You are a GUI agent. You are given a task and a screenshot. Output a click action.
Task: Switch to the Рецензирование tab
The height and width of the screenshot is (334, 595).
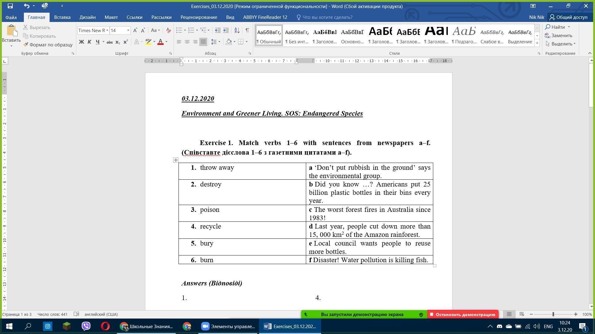pyautogui.click(x=199, y=17)
